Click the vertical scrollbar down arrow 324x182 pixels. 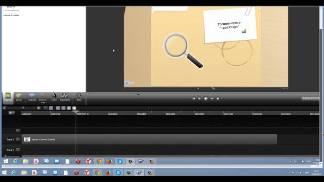pyautogui.click(x=321, y=163)
